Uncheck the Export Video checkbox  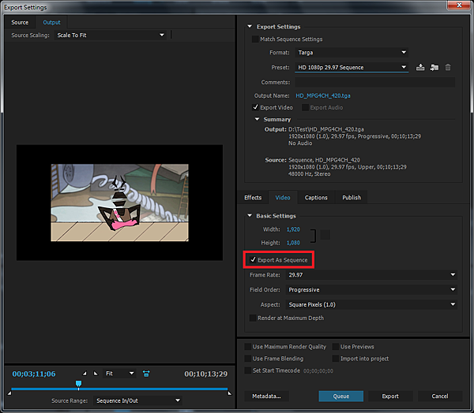pyautogui.click(x=255, y=107)
